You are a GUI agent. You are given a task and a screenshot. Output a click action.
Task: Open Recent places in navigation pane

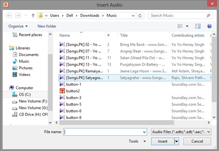pyautogui.click(x=27, y=35)
